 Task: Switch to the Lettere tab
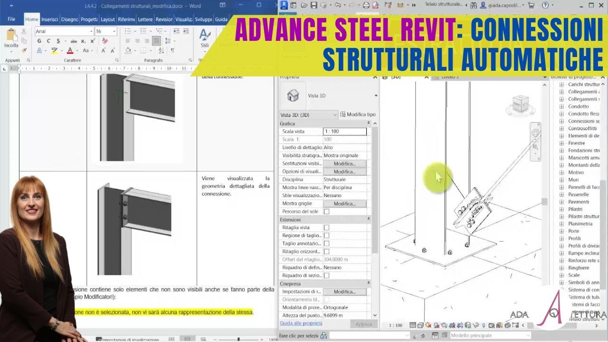(145, 19)
